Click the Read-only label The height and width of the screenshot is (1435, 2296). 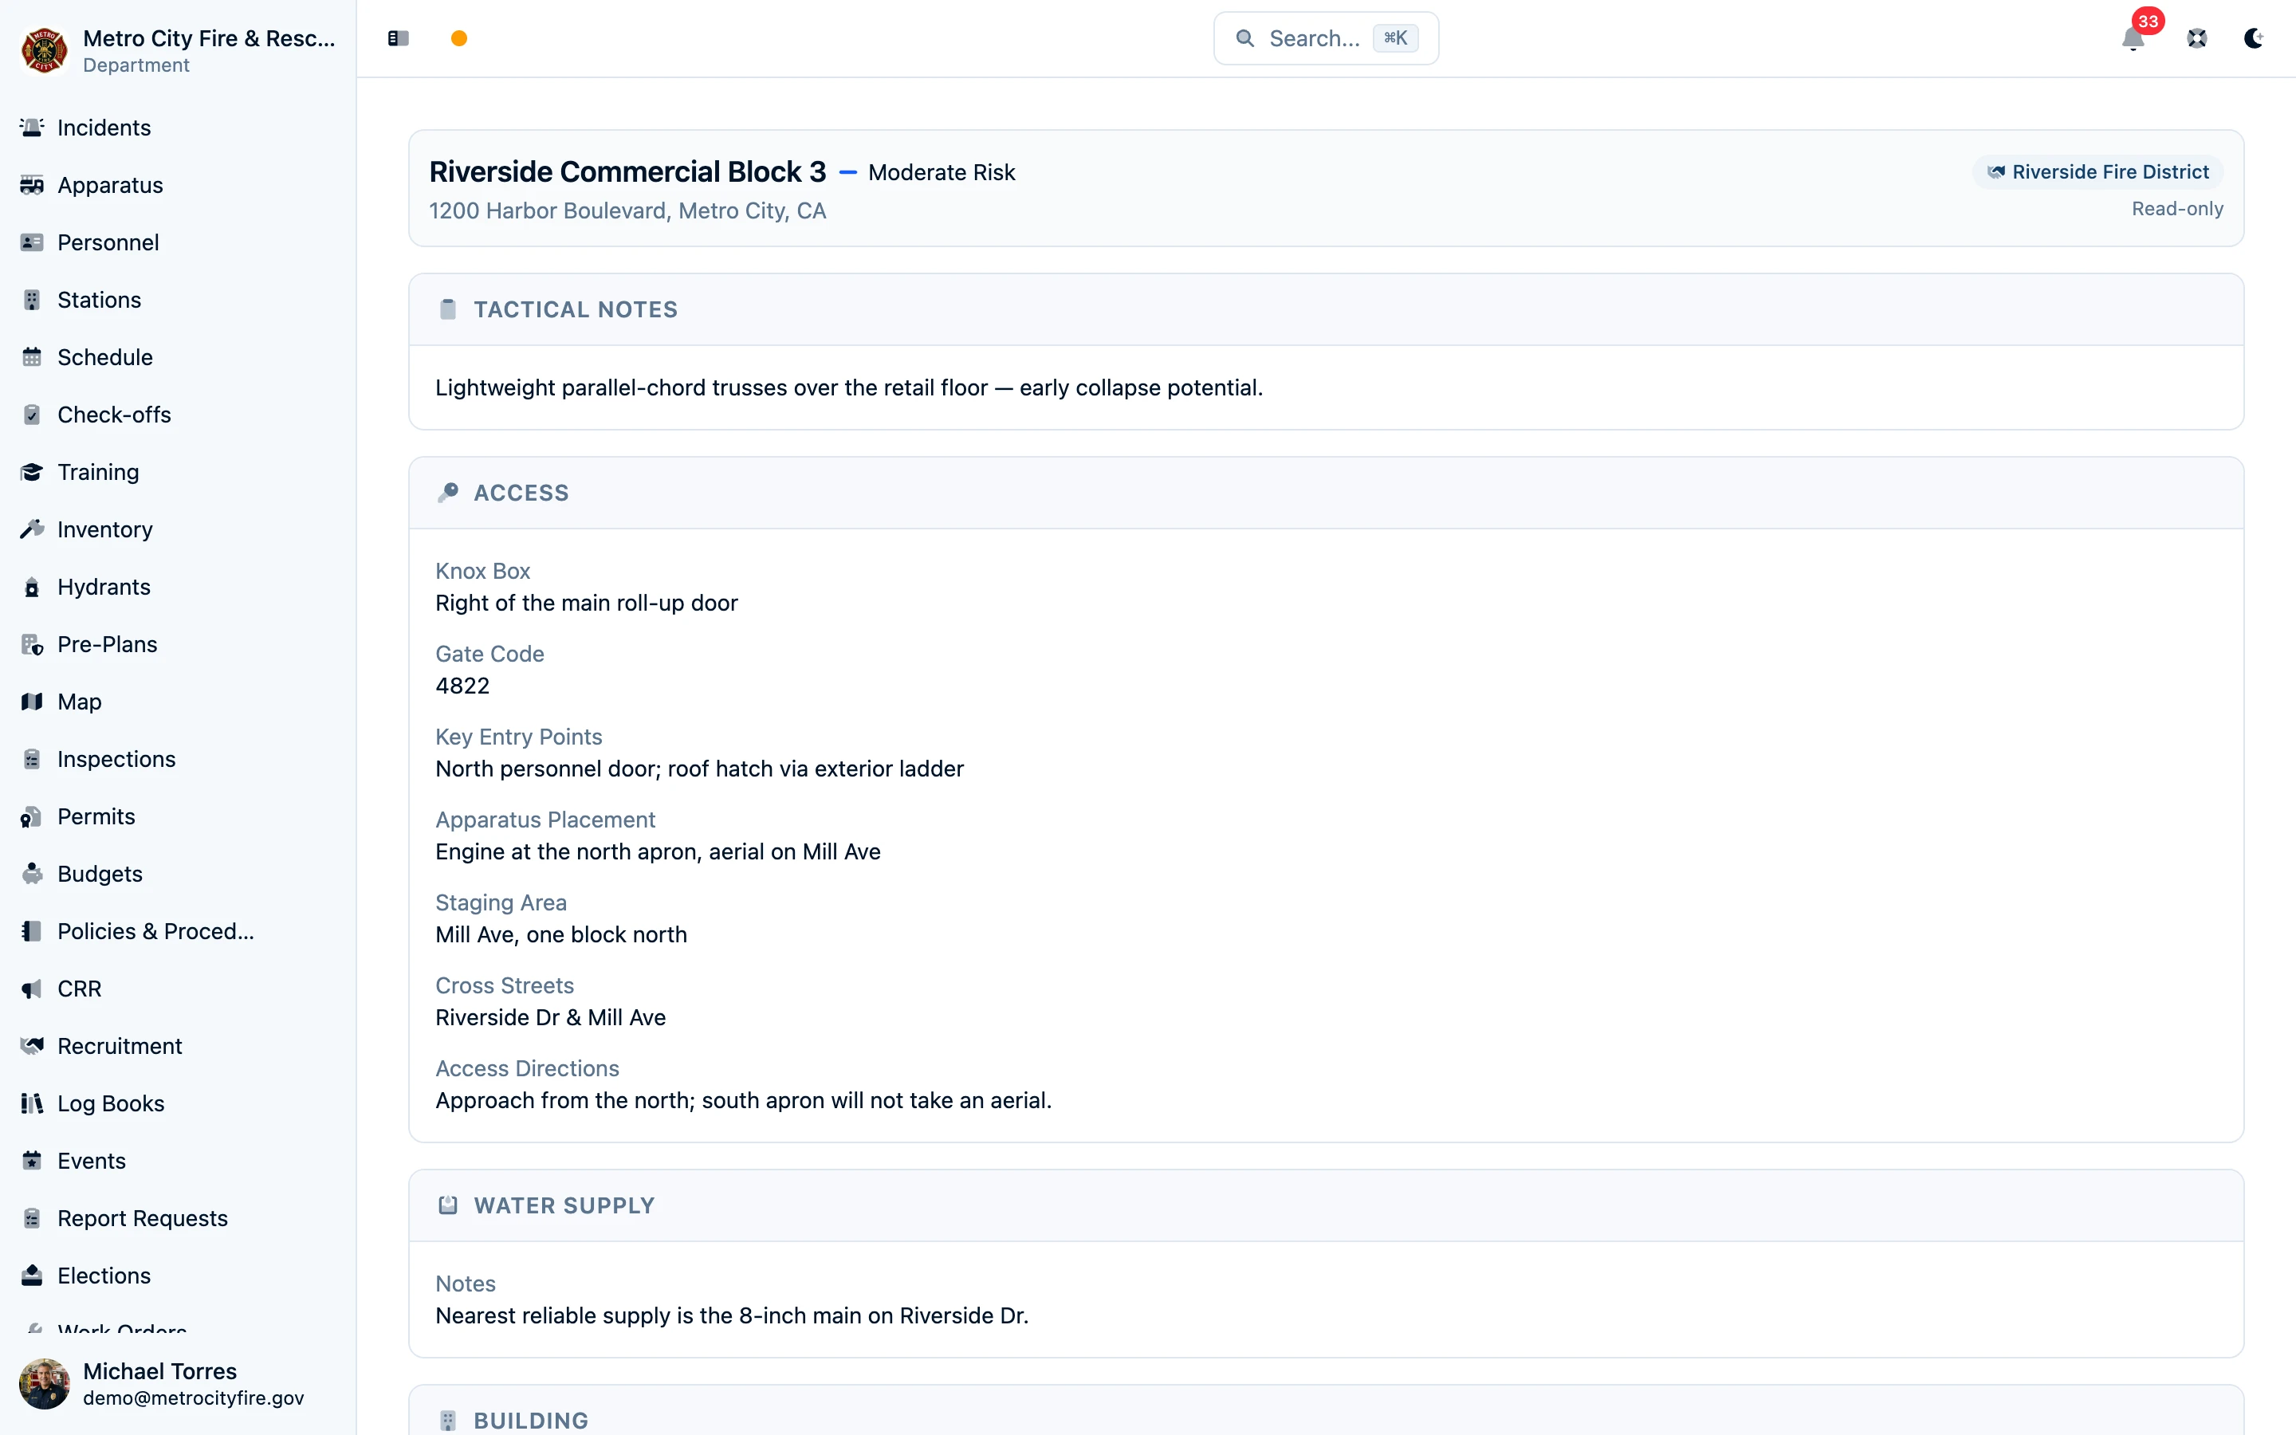pyautogui.click(x=2177, y=209)
